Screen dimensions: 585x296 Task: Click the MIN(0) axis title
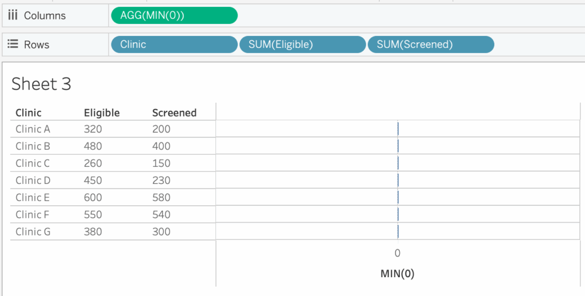398,274
